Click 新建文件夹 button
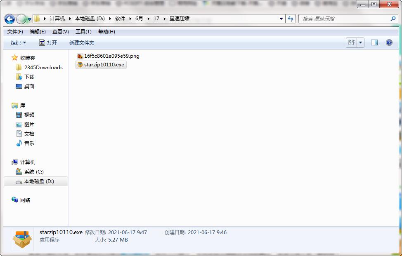This screenshot has width=402, height=256. [x=82, y=43]
